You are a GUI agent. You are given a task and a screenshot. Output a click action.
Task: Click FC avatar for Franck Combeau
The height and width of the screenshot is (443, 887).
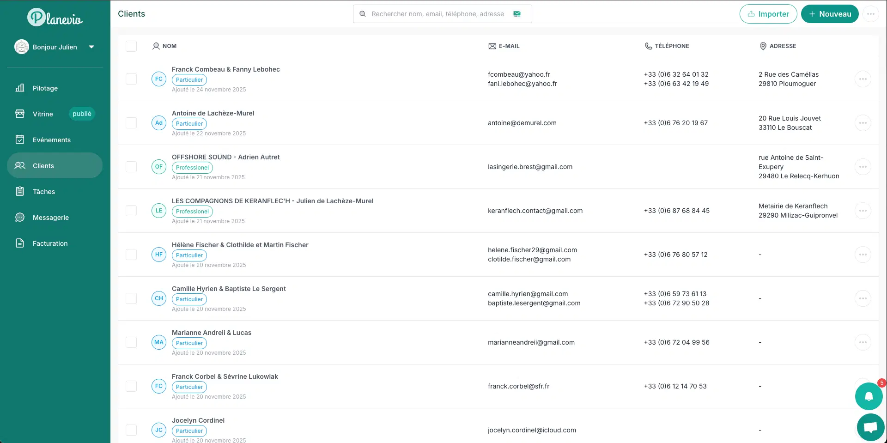click(159, 79)
